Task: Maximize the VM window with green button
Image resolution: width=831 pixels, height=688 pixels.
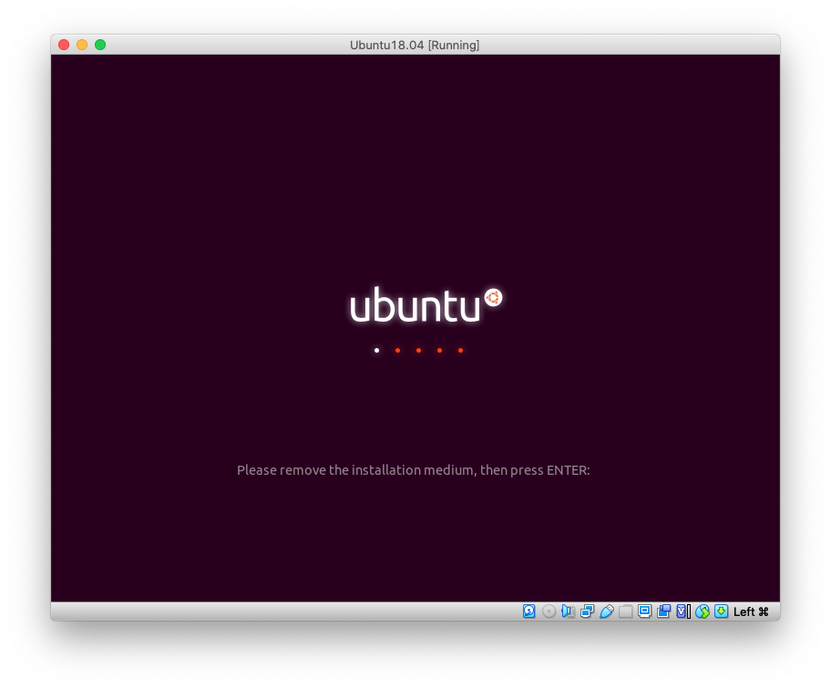Action: (x=100, y=45)
